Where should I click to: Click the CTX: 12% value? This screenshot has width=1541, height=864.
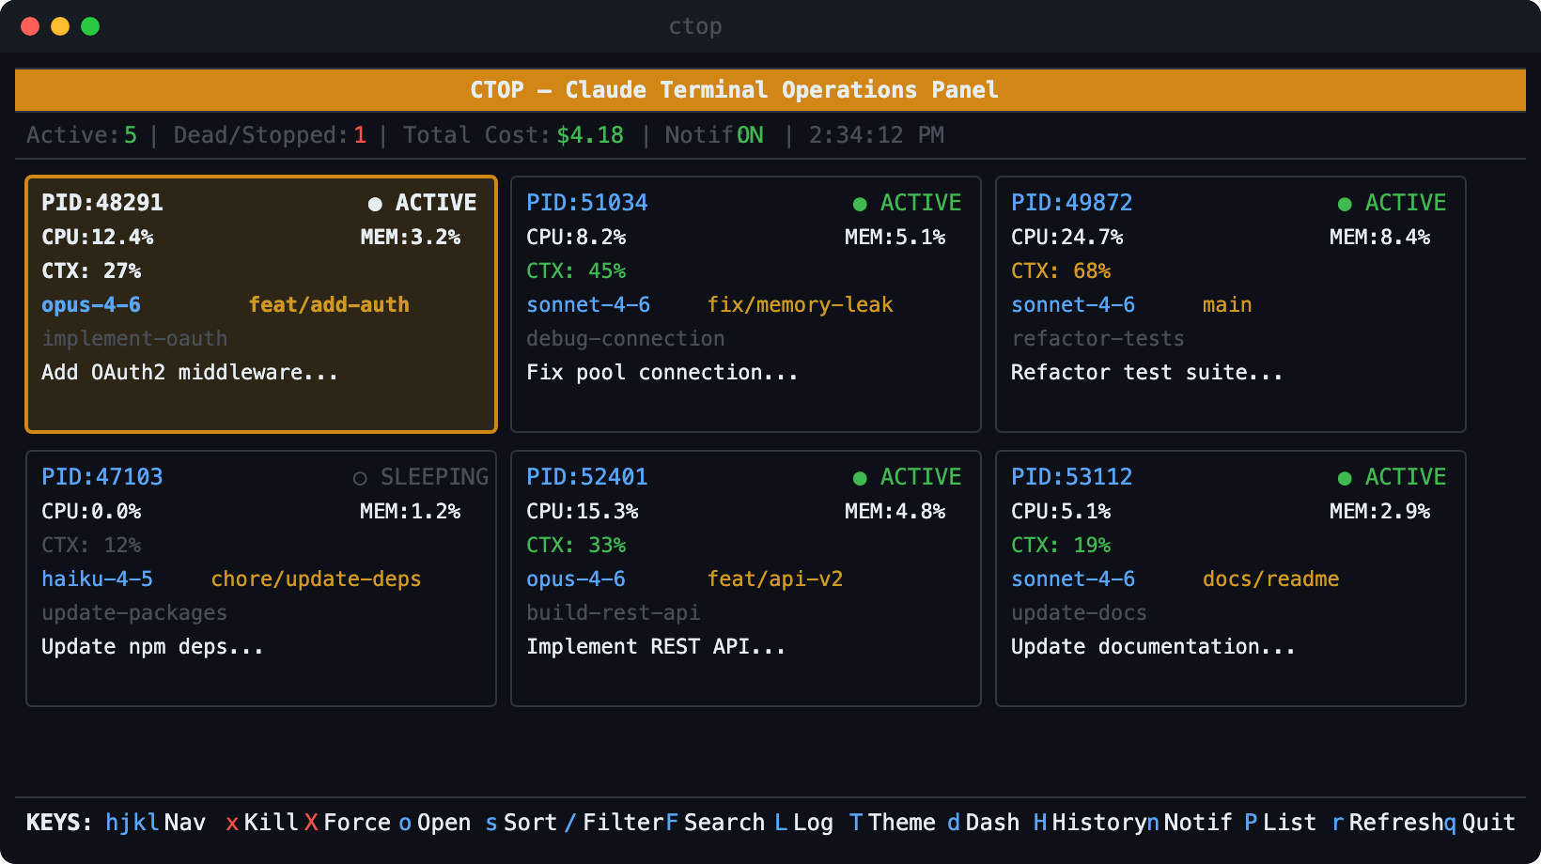91,546
